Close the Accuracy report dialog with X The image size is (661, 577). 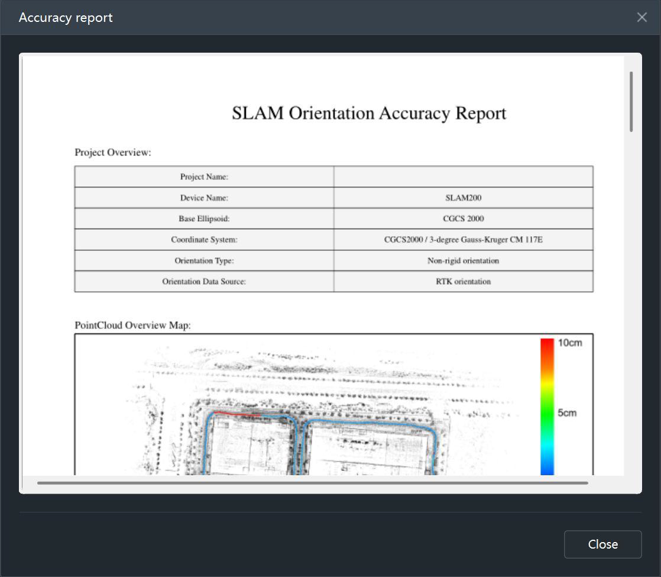(641, 17)
